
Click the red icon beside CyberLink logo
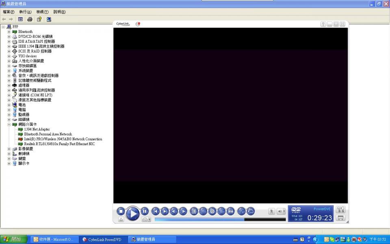point(138,24)
